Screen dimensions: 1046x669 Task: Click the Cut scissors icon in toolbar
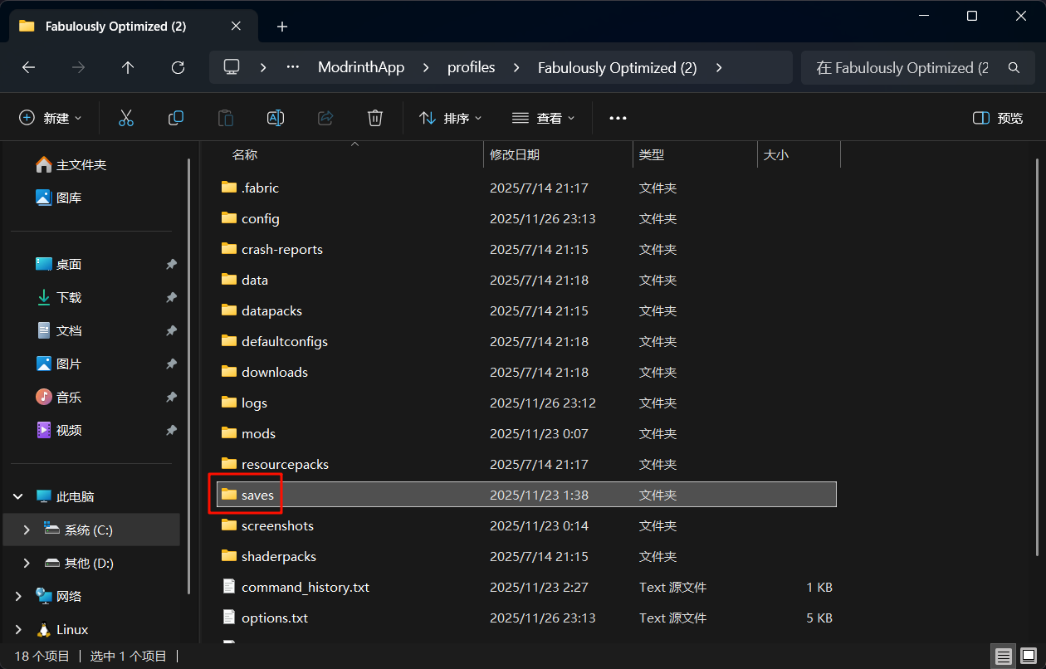coord(126,118)
